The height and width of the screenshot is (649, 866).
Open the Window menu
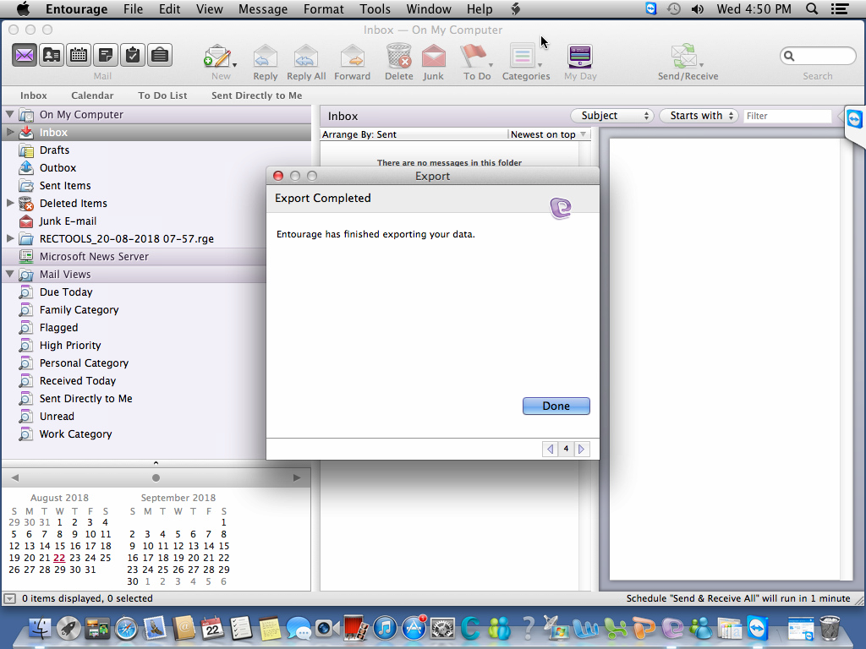point(429,8)
